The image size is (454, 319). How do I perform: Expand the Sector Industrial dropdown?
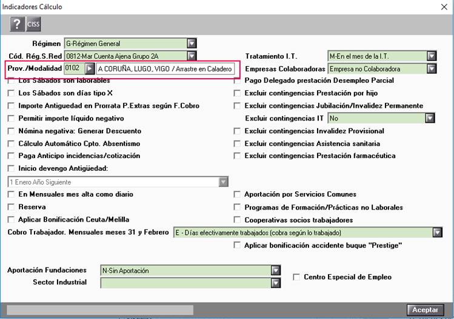276,283
